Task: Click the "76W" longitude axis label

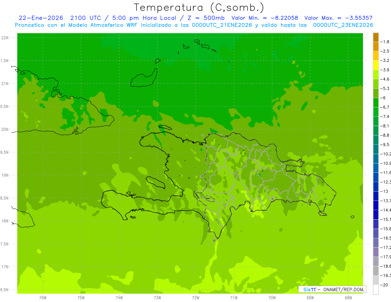Action: pyautogui.click(x=43, y=298)
